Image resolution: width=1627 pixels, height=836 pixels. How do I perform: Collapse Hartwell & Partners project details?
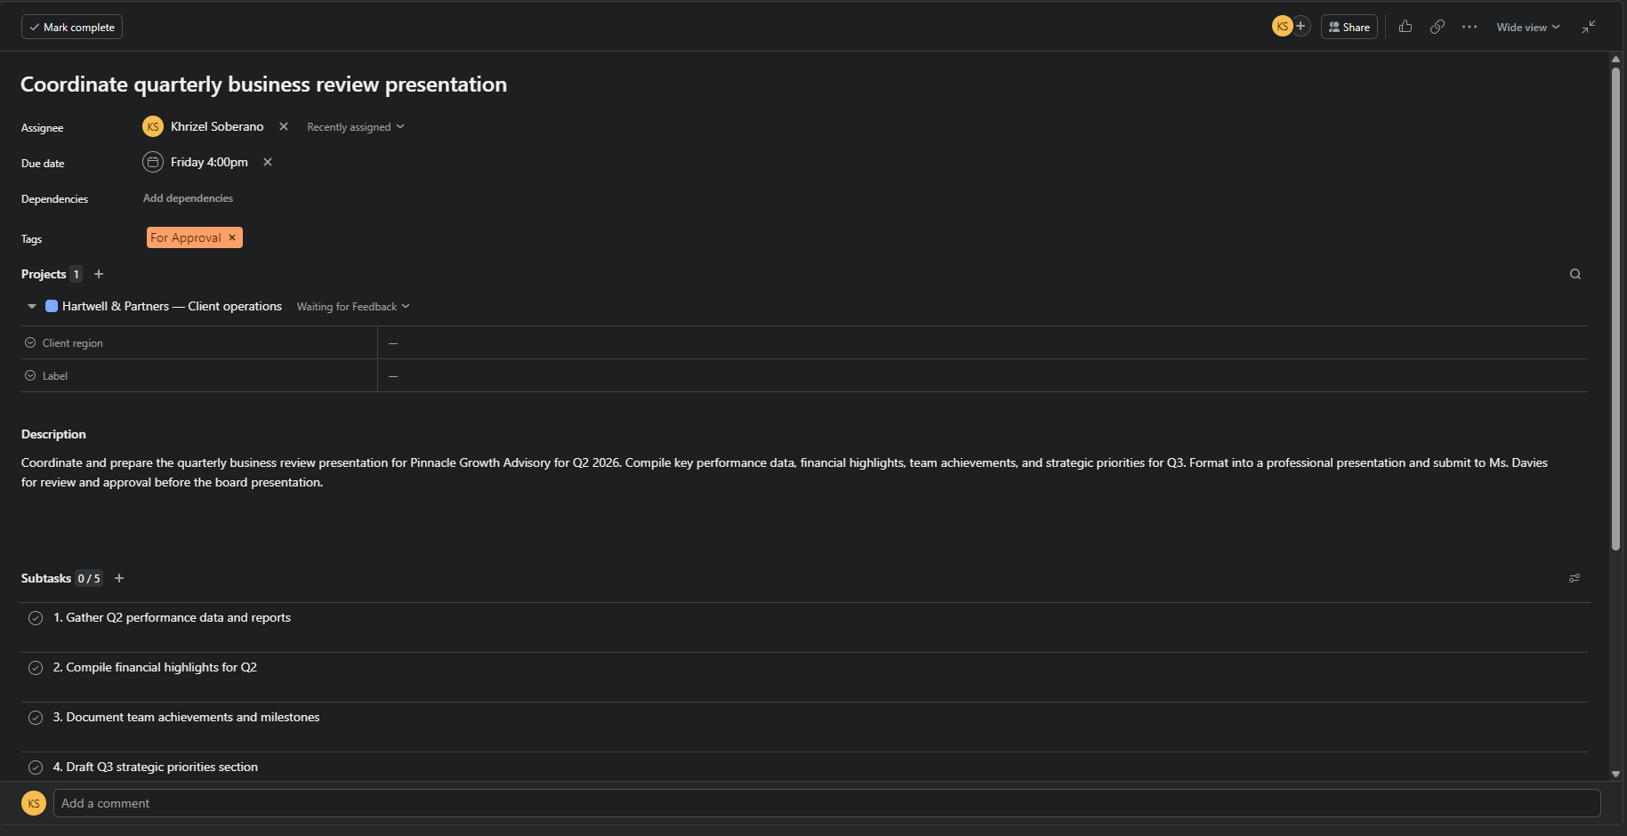(32, 307)
